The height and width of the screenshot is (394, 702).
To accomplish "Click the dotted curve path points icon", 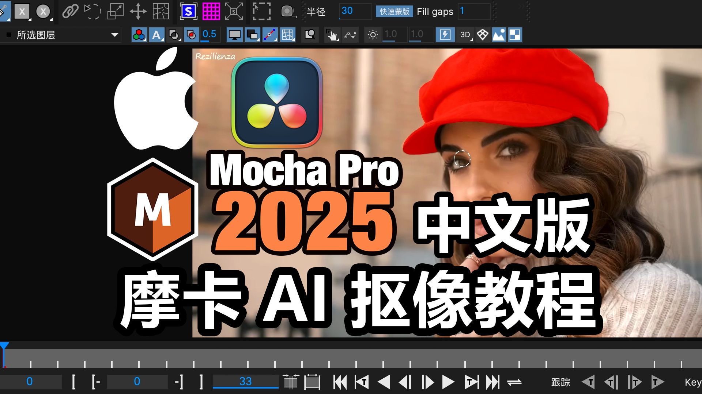I will pos(350,35).
